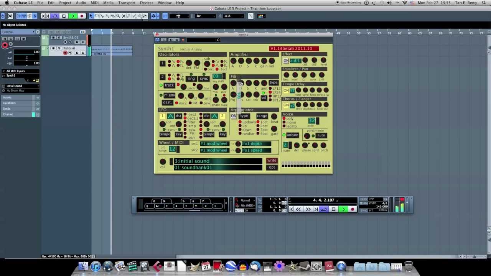Click the opt options button
The image size is (491, 276).
tap(272, 168)
